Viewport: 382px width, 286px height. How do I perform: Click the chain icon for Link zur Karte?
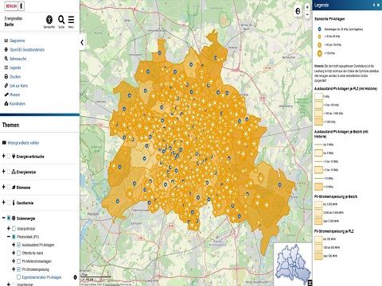(x=6, y=86)
